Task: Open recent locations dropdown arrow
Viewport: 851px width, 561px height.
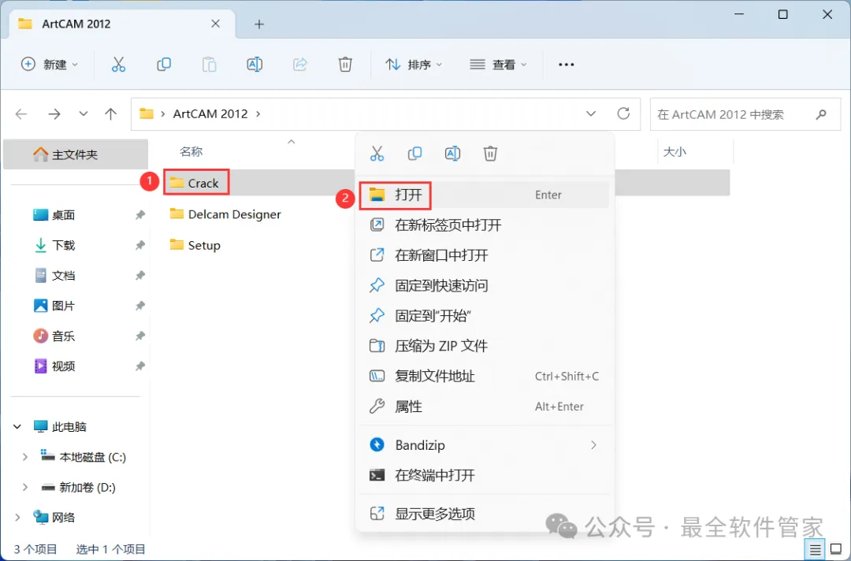Action: pyautogui.click(x=83, y=114)
